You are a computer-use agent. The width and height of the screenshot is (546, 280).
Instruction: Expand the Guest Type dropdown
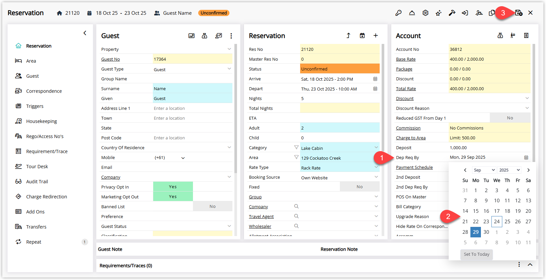229,69
